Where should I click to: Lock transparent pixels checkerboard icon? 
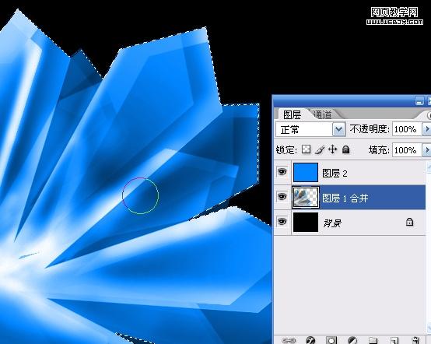click(x=306, y=149)
